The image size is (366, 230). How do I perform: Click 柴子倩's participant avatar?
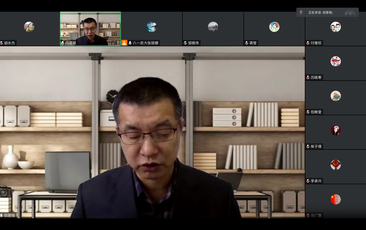coord(335,130)
